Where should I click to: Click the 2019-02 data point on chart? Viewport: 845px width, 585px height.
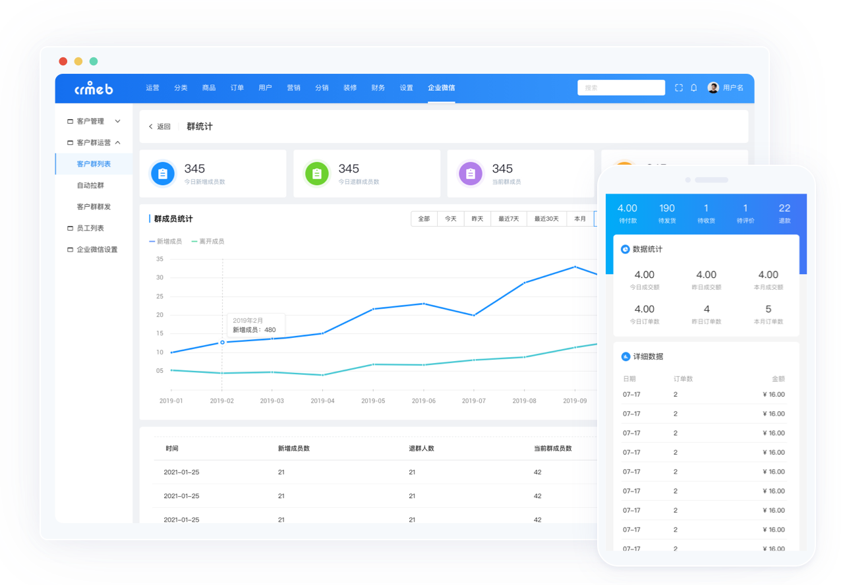click(x=222, y=343)
